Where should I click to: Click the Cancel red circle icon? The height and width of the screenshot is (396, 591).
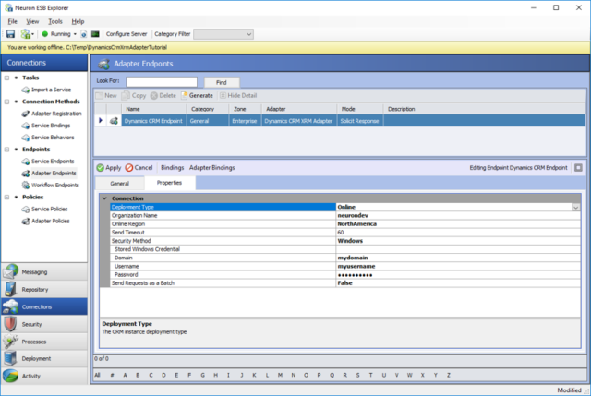coord(129,168)
